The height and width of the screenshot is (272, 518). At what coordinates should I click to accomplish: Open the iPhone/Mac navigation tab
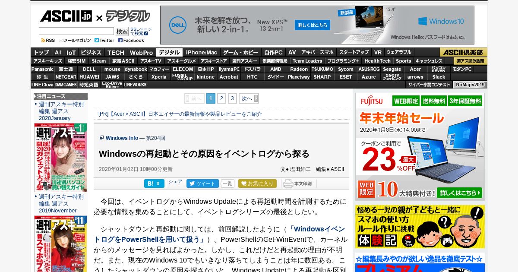tap(202, 52)
